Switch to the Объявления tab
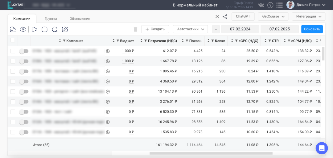Viewport: 333px width, 158px height. (80, 19)
